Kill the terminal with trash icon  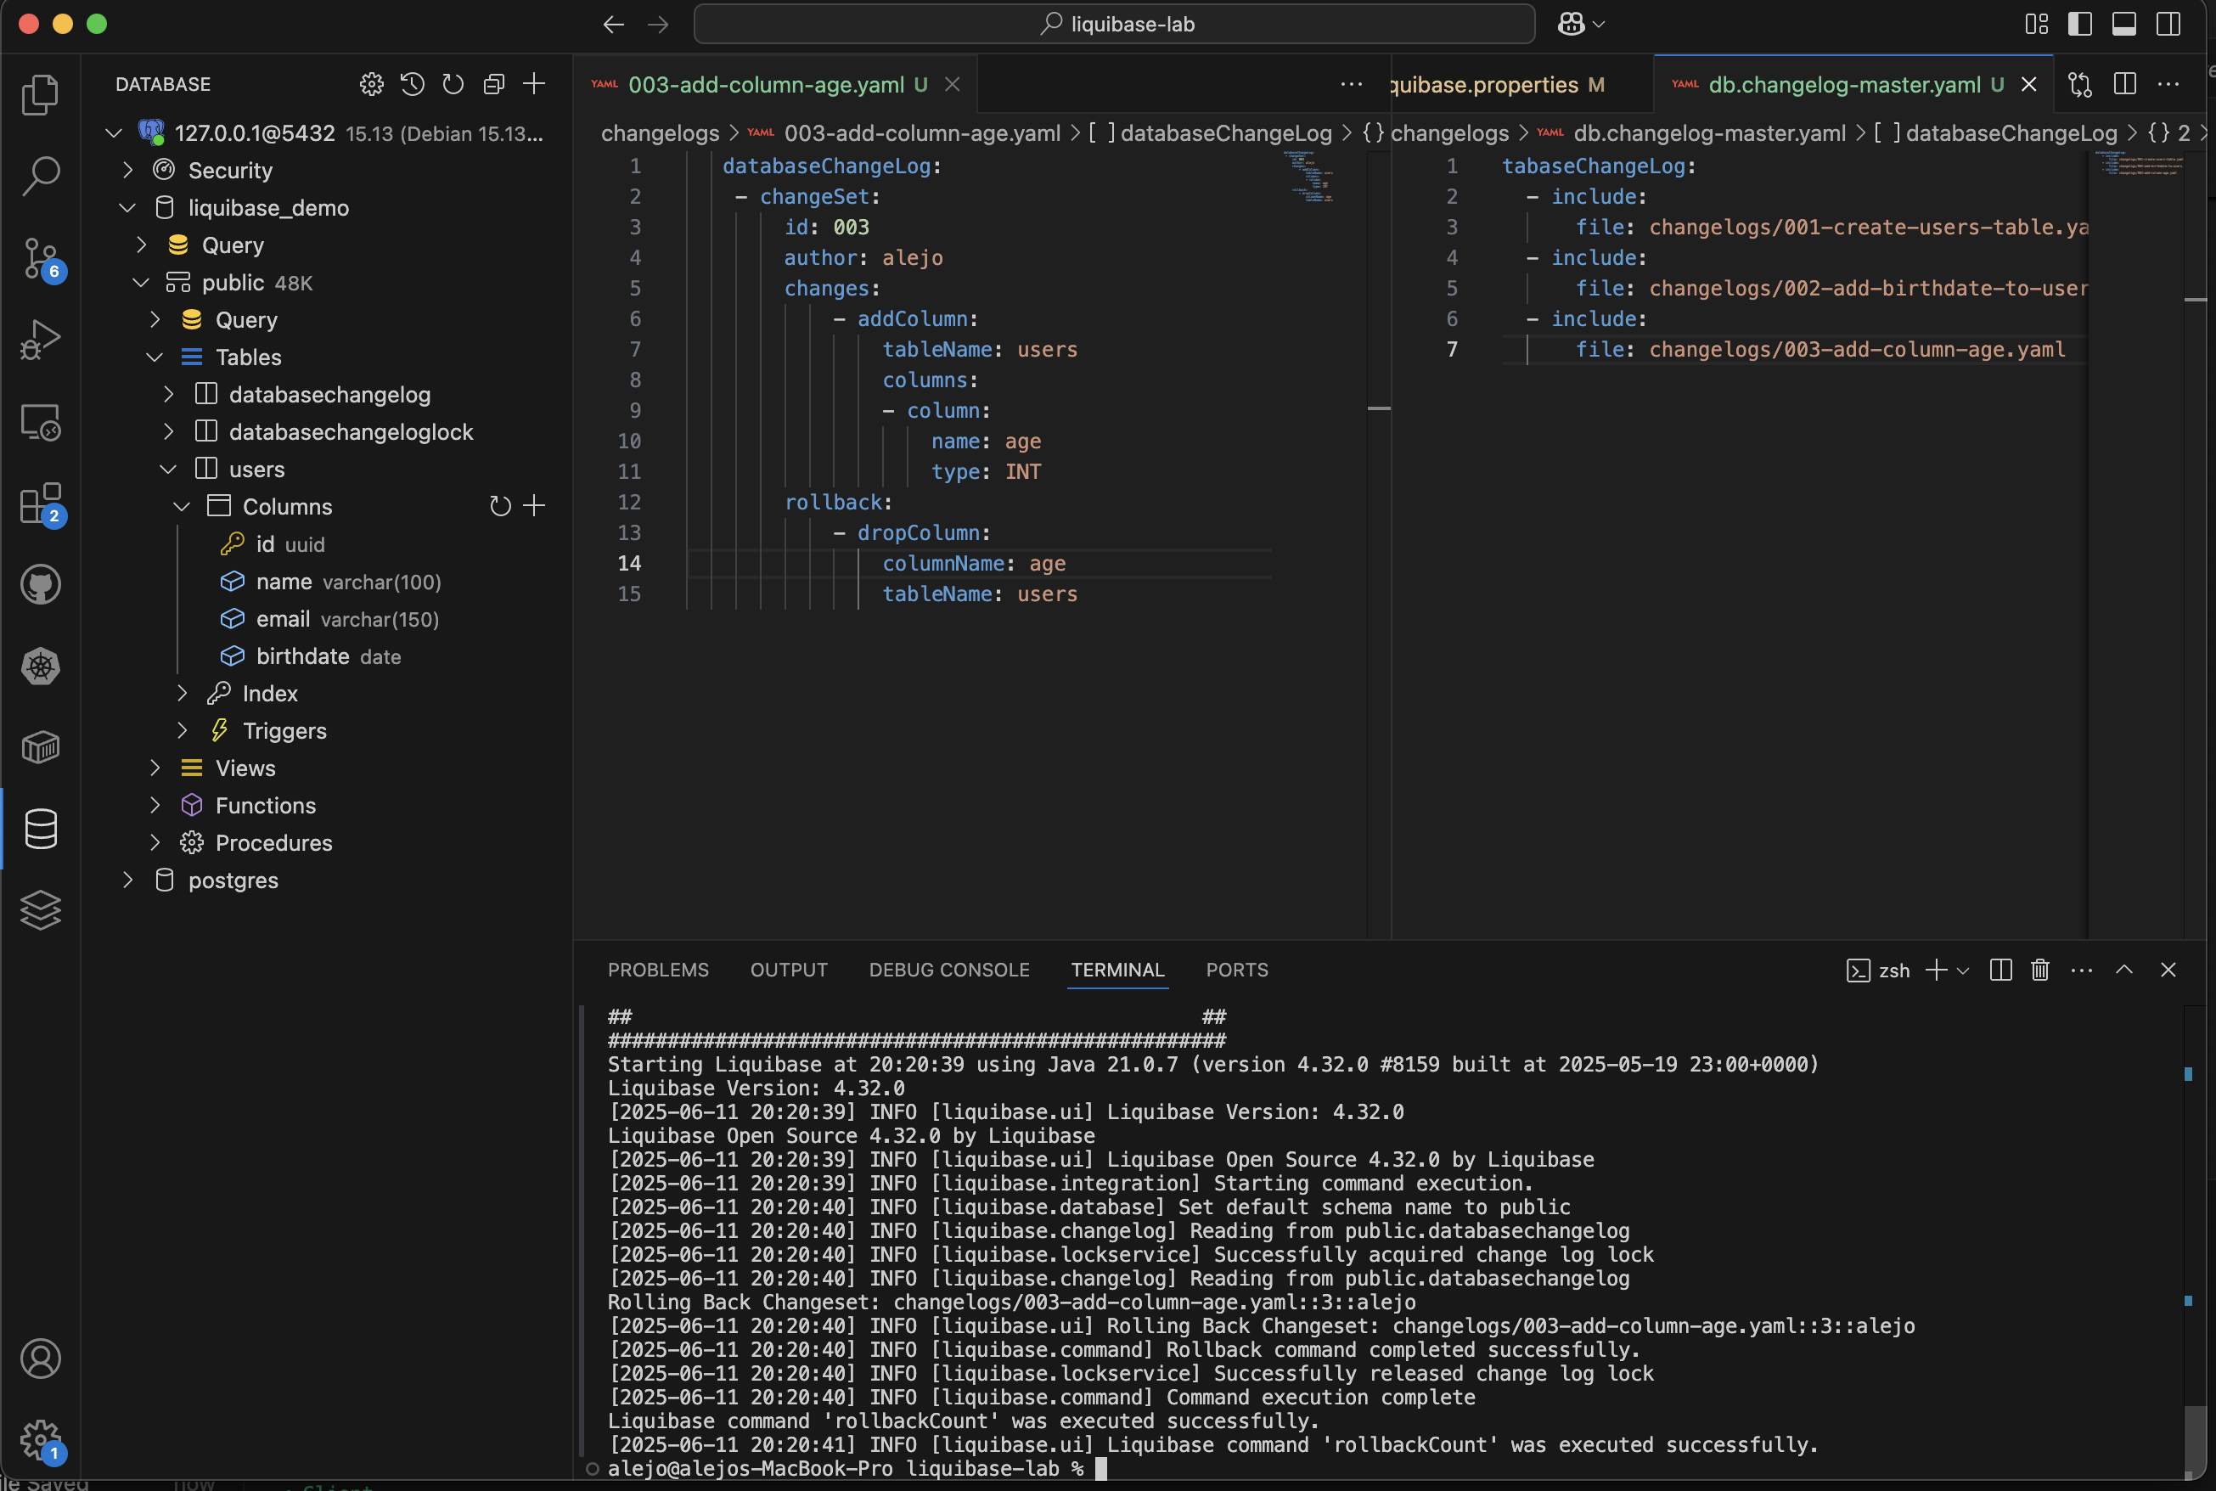tap(2040, 970)
